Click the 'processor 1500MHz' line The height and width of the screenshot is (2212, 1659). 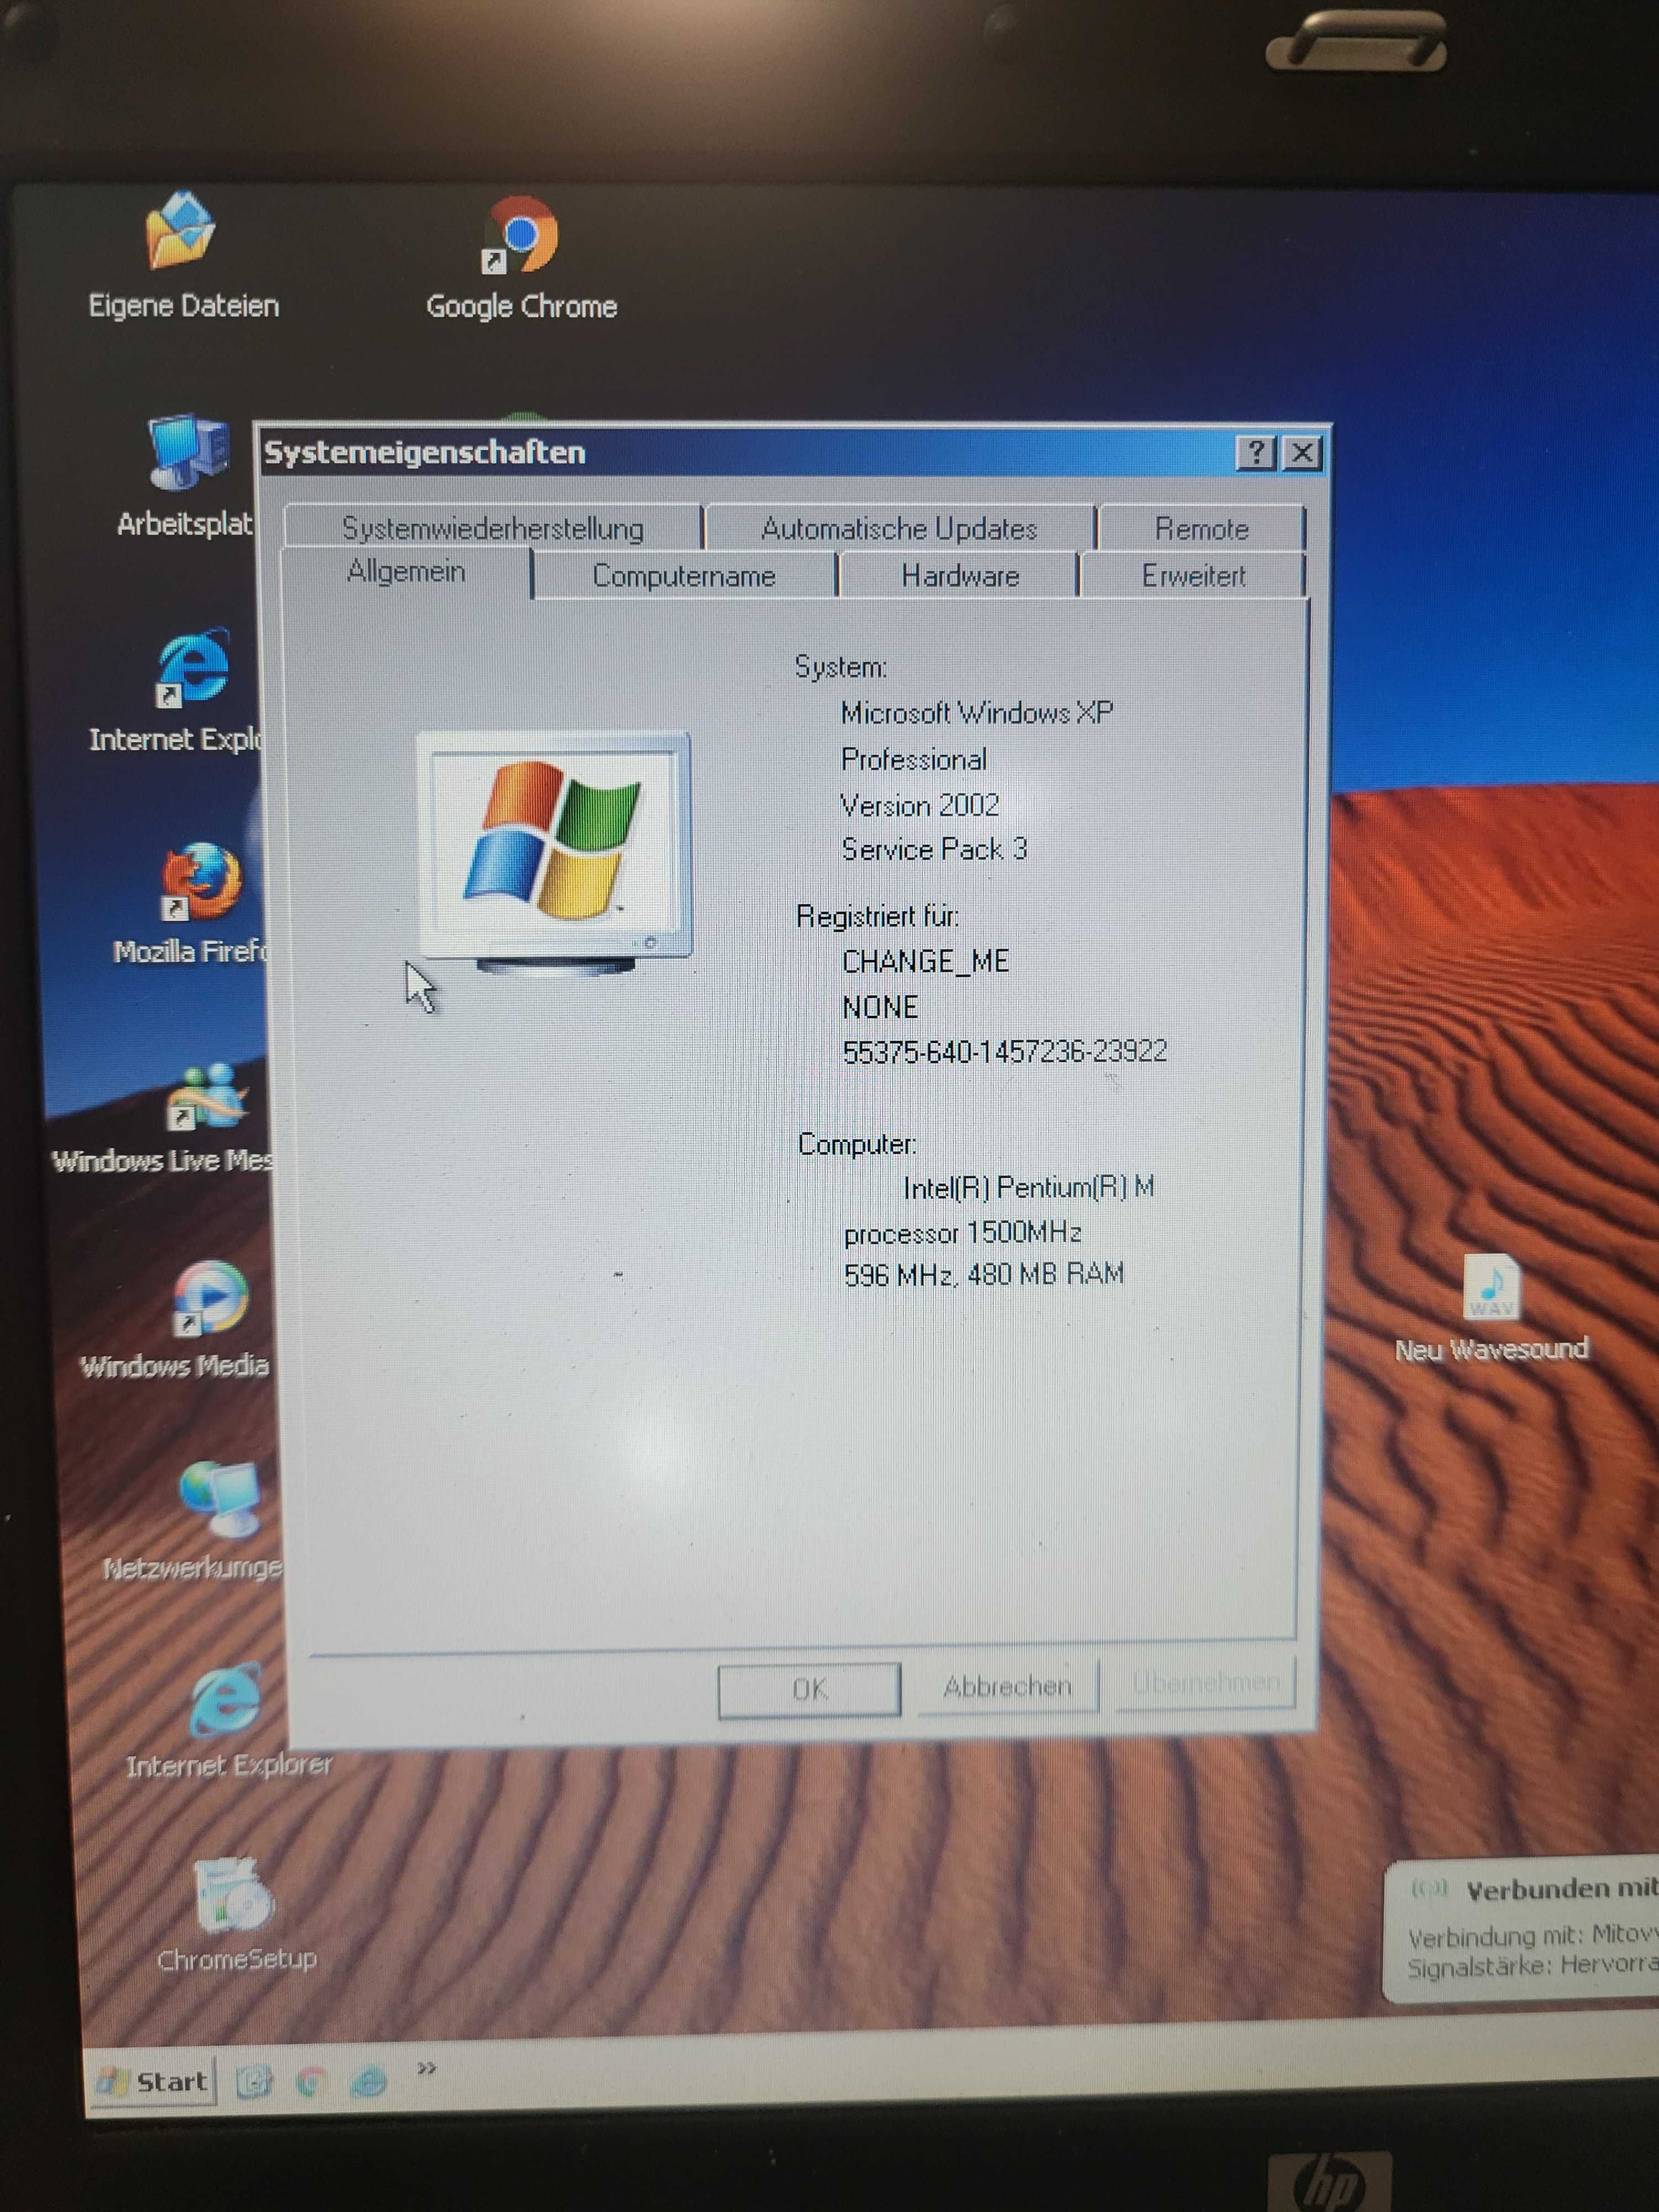pyautogui.click(x=962, y=1233)
